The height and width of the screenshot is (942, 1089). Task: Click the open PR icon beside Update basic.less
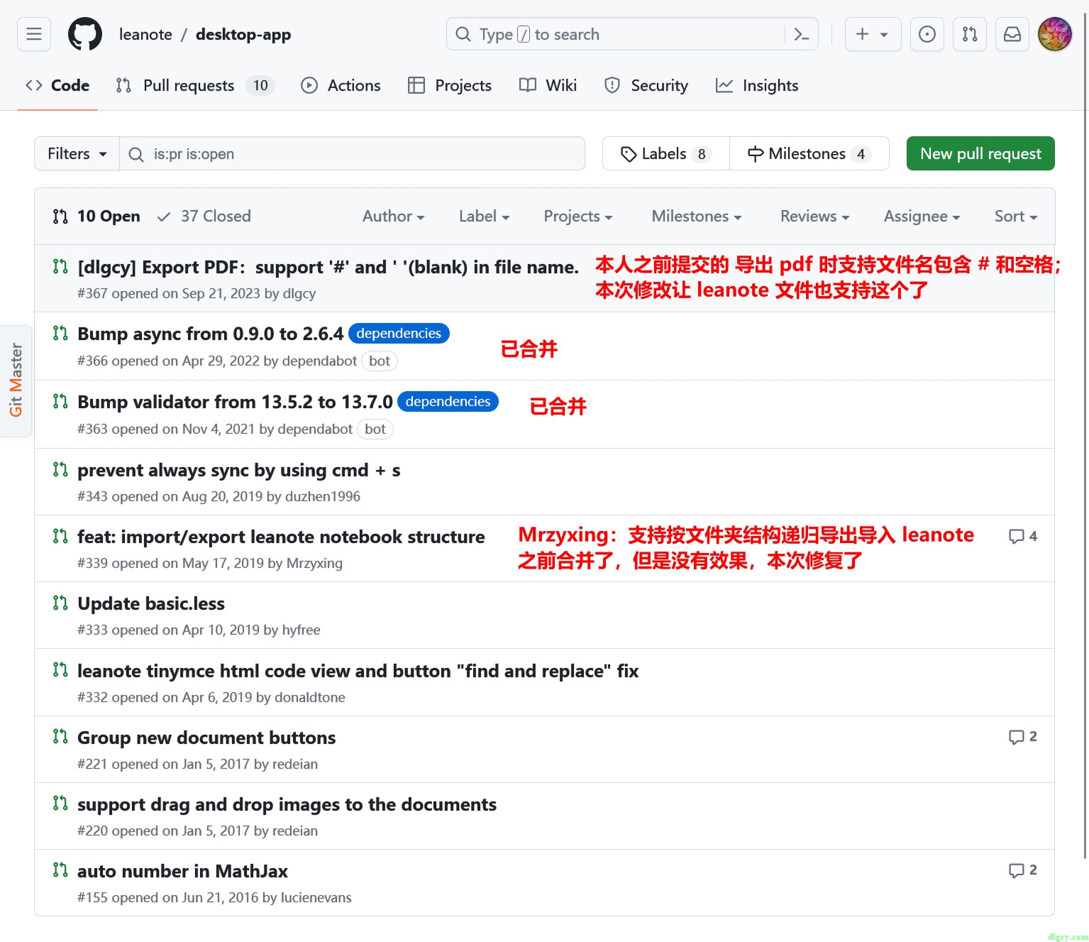tap(60, 603)
